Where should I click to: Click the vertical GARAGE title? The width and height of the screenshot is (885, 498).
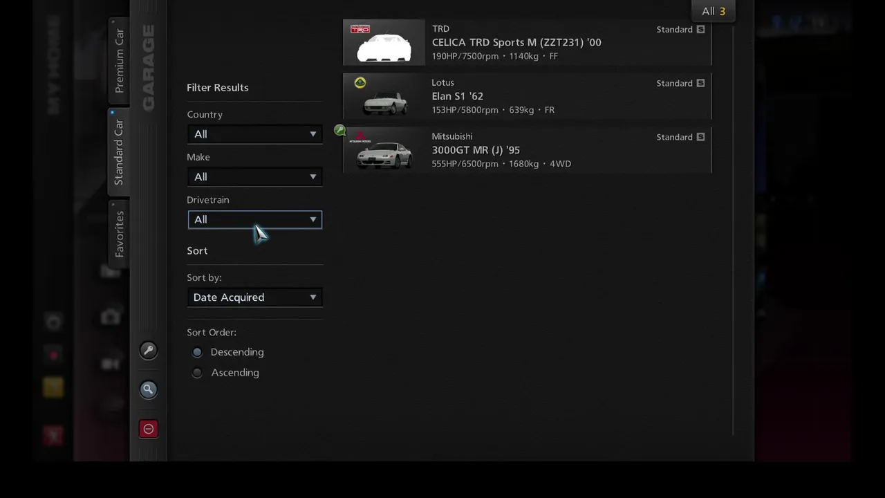pyautogui.click(x=148, y=67)
